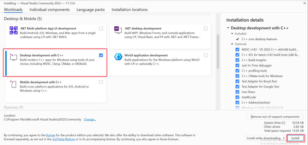Click the Desktop development with C++ icon
Screen dimensions: 308x145
pyautogui.click(x=14, y=57)
